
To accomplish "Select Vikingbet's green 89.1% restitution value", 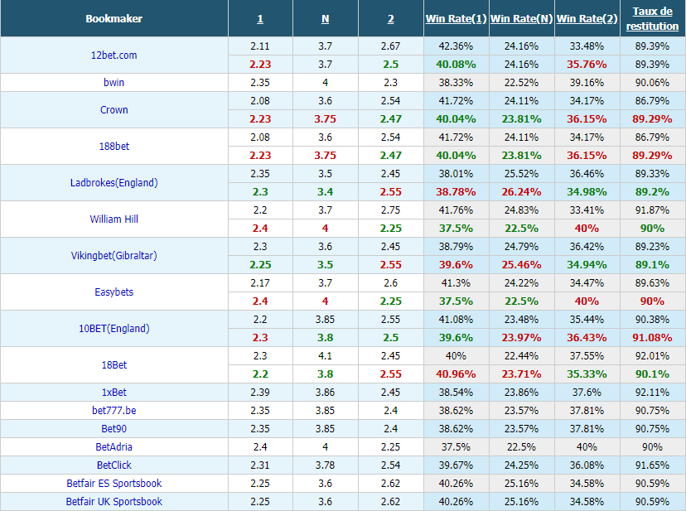I will tap(652, 265).
